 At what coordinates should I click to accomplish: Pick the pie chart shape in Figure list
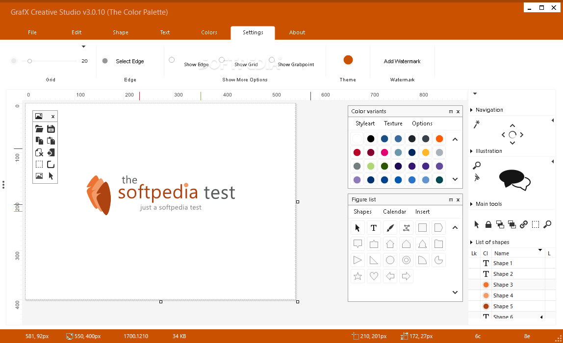pyautogui.click(x=439, y=260)
